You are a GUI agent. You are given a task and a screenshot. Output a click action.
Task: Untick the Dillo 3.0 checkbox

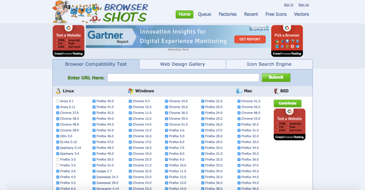58,136
